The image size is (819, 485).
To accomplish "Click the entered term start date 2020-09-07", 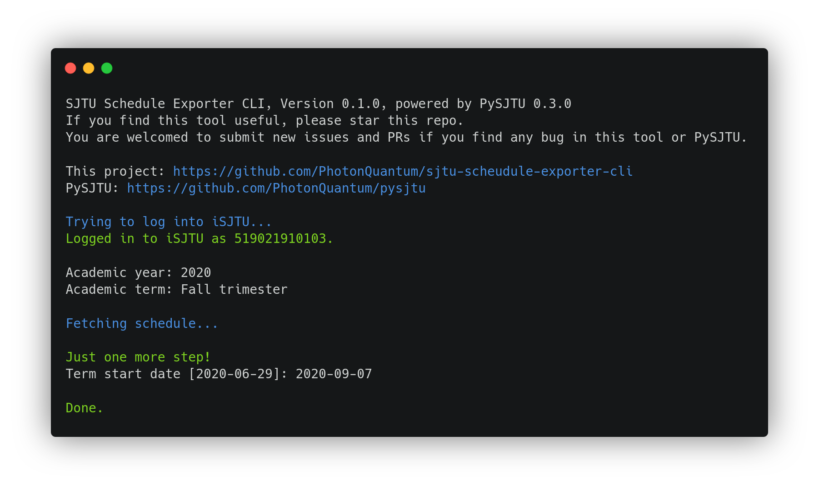I will tap(334, 374).
